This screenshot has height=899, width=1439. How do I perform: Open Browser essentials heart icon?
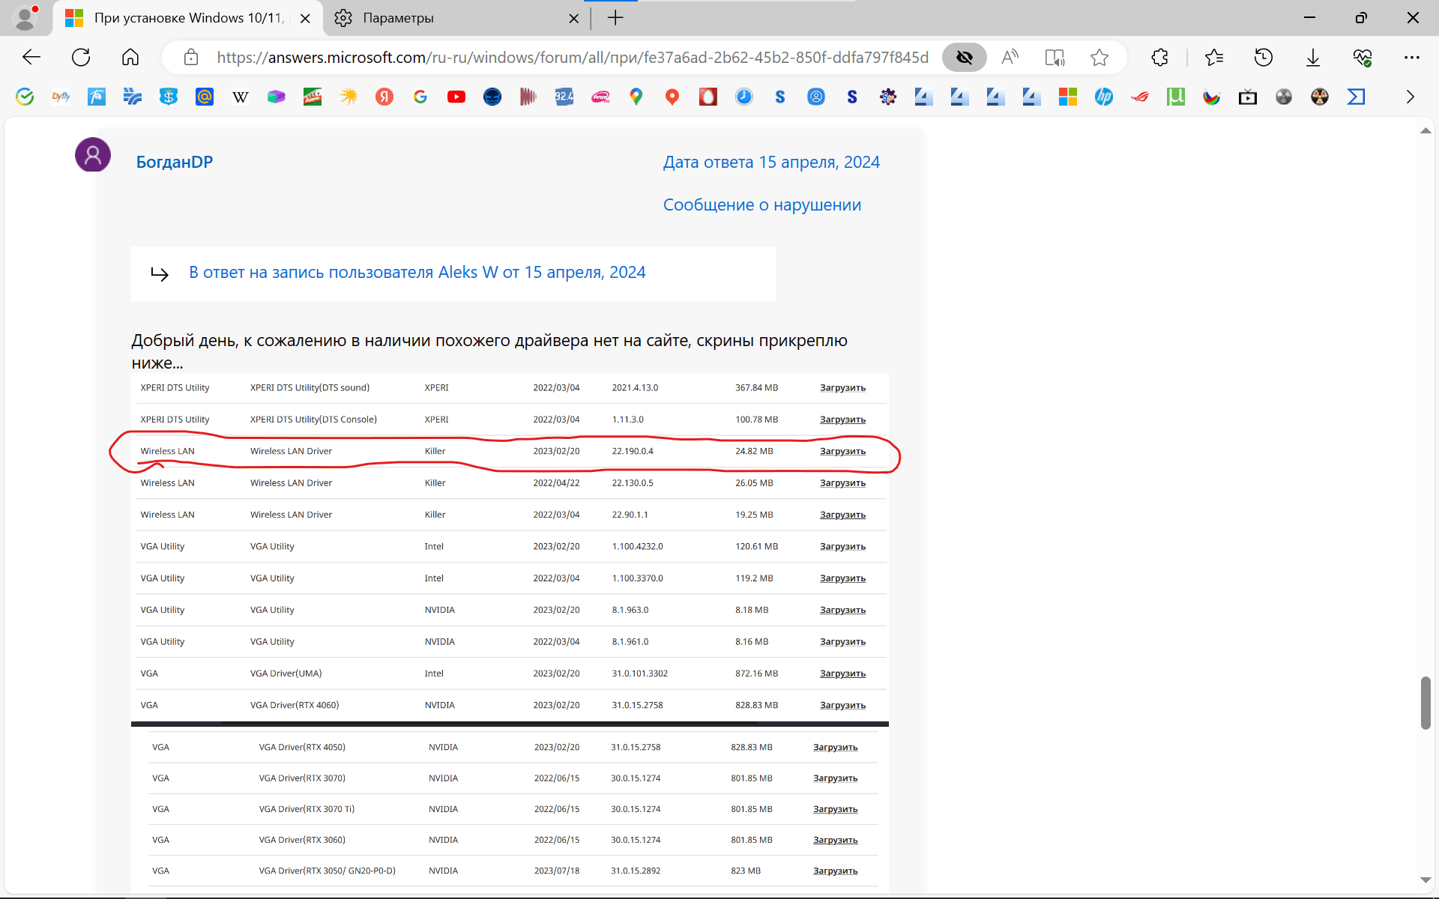[1363, 58]
